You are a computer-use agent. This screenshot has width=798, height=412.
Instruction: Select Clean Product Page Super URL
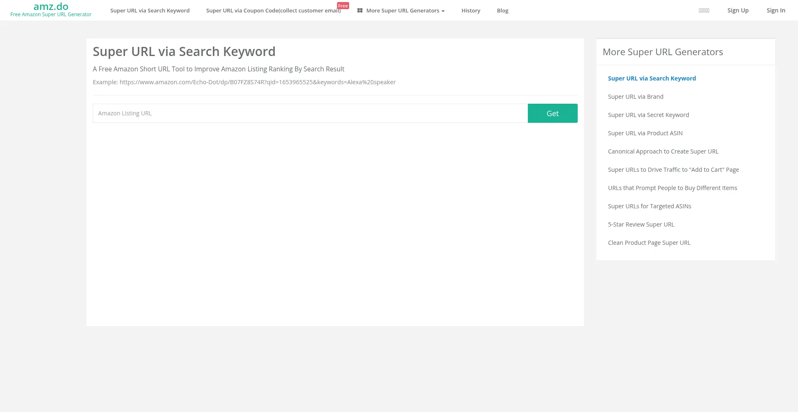click(649, 243)
